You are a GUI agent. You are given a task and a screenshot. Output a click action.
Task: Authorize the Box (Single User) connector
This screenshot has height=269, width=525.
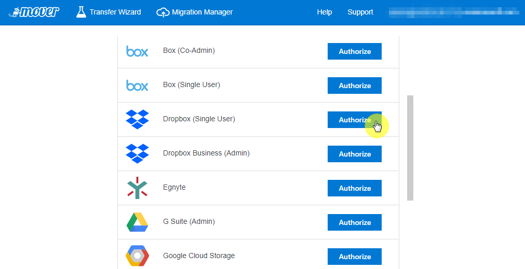(x=355, y=86)
